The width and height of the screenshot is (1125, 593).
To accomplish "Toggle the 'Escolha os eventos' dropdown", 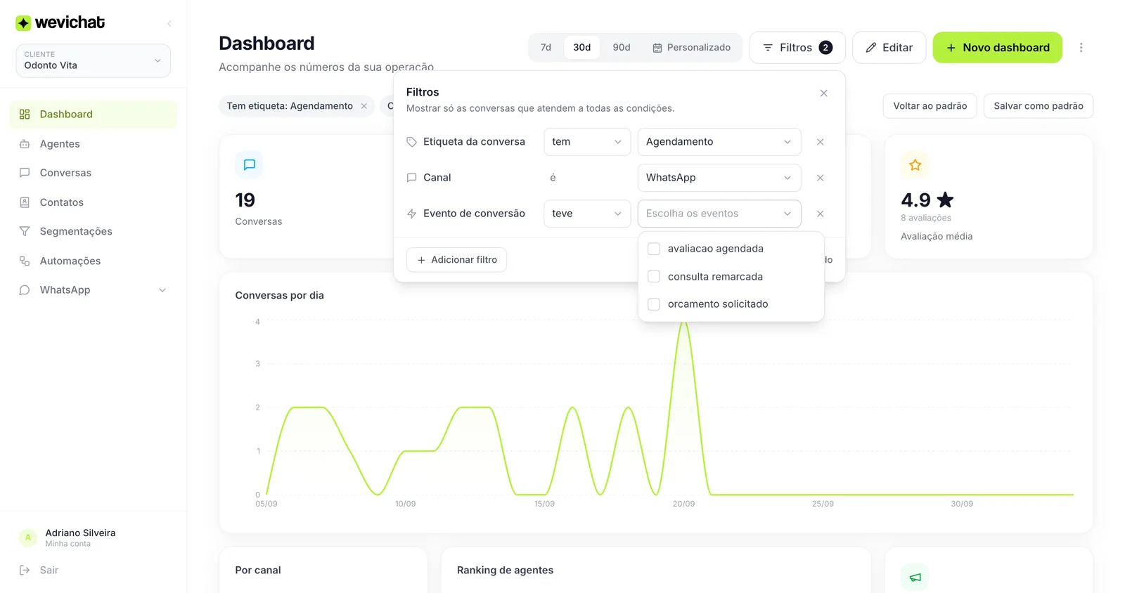I will 719,214.
